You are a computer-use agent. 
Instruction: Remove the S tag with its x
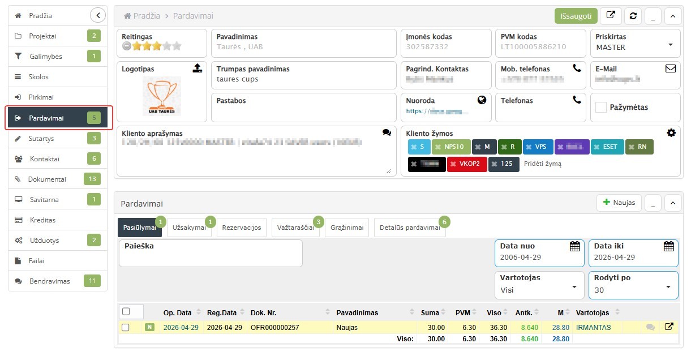[414, 147]
